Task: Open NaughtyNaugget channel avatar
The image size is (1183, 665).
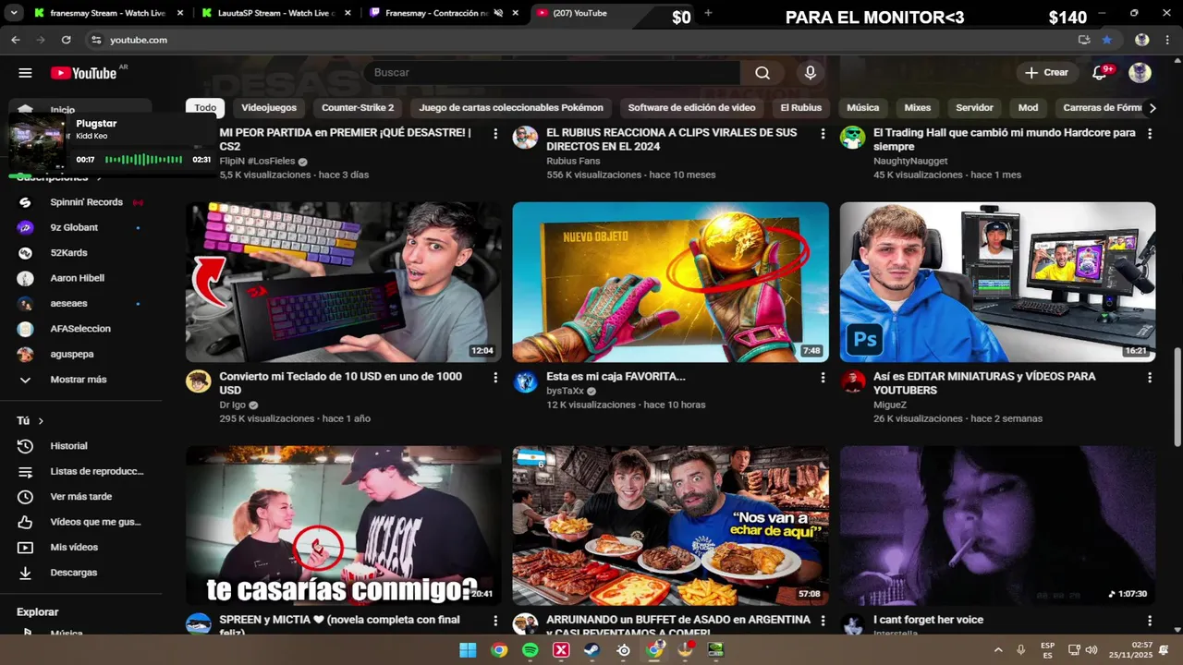Action: pos(853,138)
